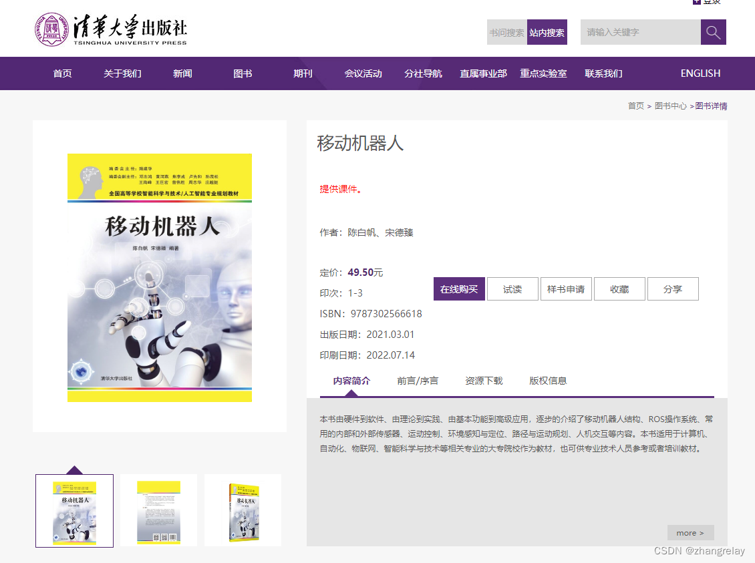Click the 图书中心 breadcrumb link
This screenshot has width=755, height=563.
point(671,106)
